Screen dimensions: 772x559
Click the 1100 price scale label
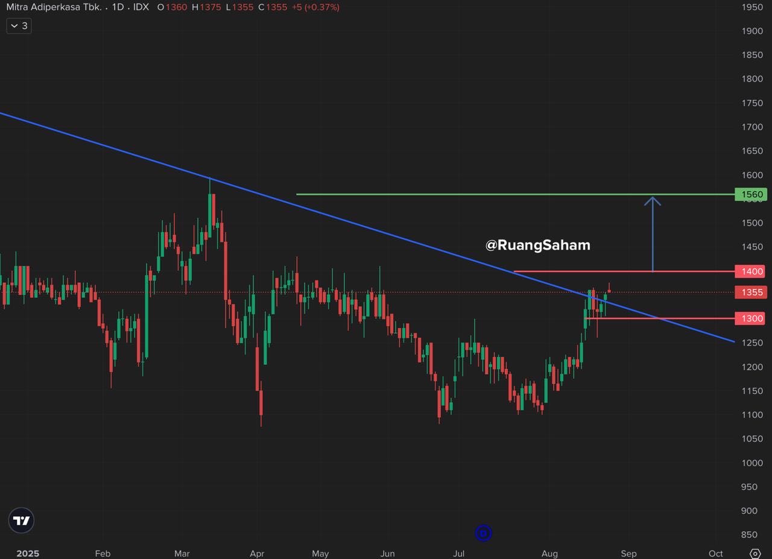pos(752,415)
